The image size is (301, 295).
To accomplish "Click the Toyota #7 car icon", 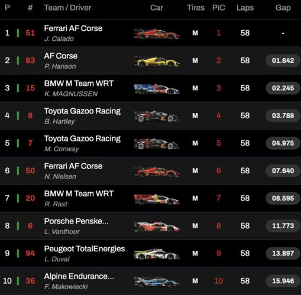I will [x=157, y=144].
